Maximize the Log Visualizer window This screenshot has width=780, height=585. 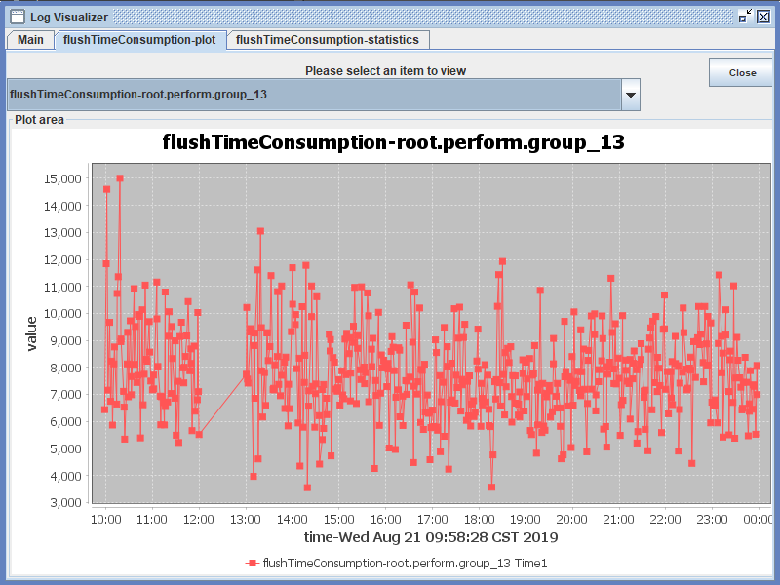coord(745,16)
